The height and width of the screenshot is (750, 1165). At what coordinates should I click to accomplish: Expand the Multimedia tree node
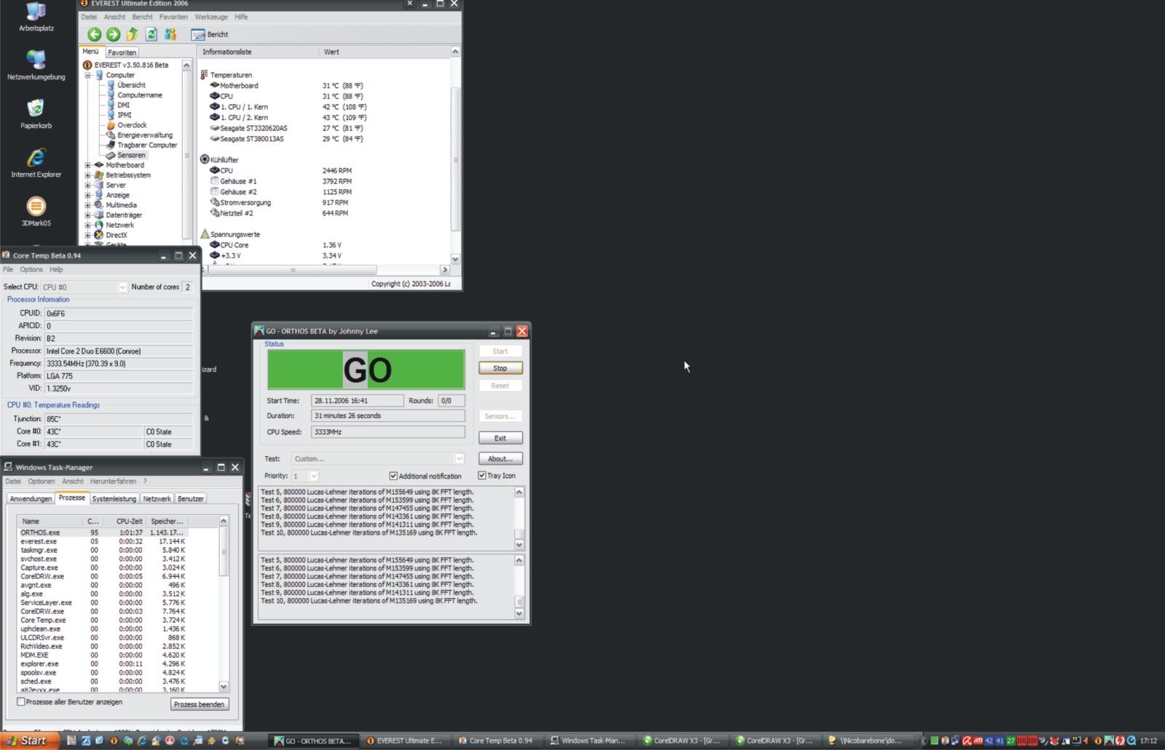[x=88, y=205]
